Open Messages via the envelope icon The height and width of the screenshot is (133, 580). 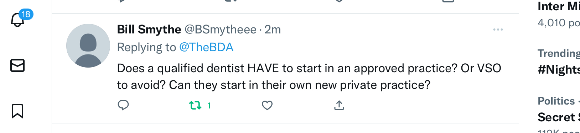coord(17,65)
